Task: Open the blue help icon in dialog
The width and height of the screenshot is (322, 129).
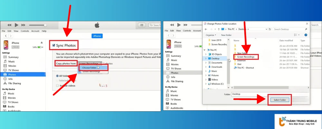Action: pyautogui.click(x=306, y=35)
